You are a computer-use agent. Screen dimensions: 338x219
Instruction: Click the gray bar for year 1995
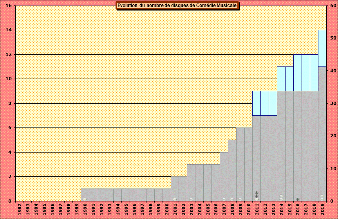126,195
